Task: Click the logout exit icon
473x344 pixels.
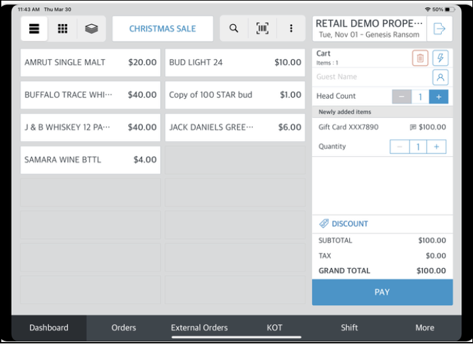Action: coord(439,29)
